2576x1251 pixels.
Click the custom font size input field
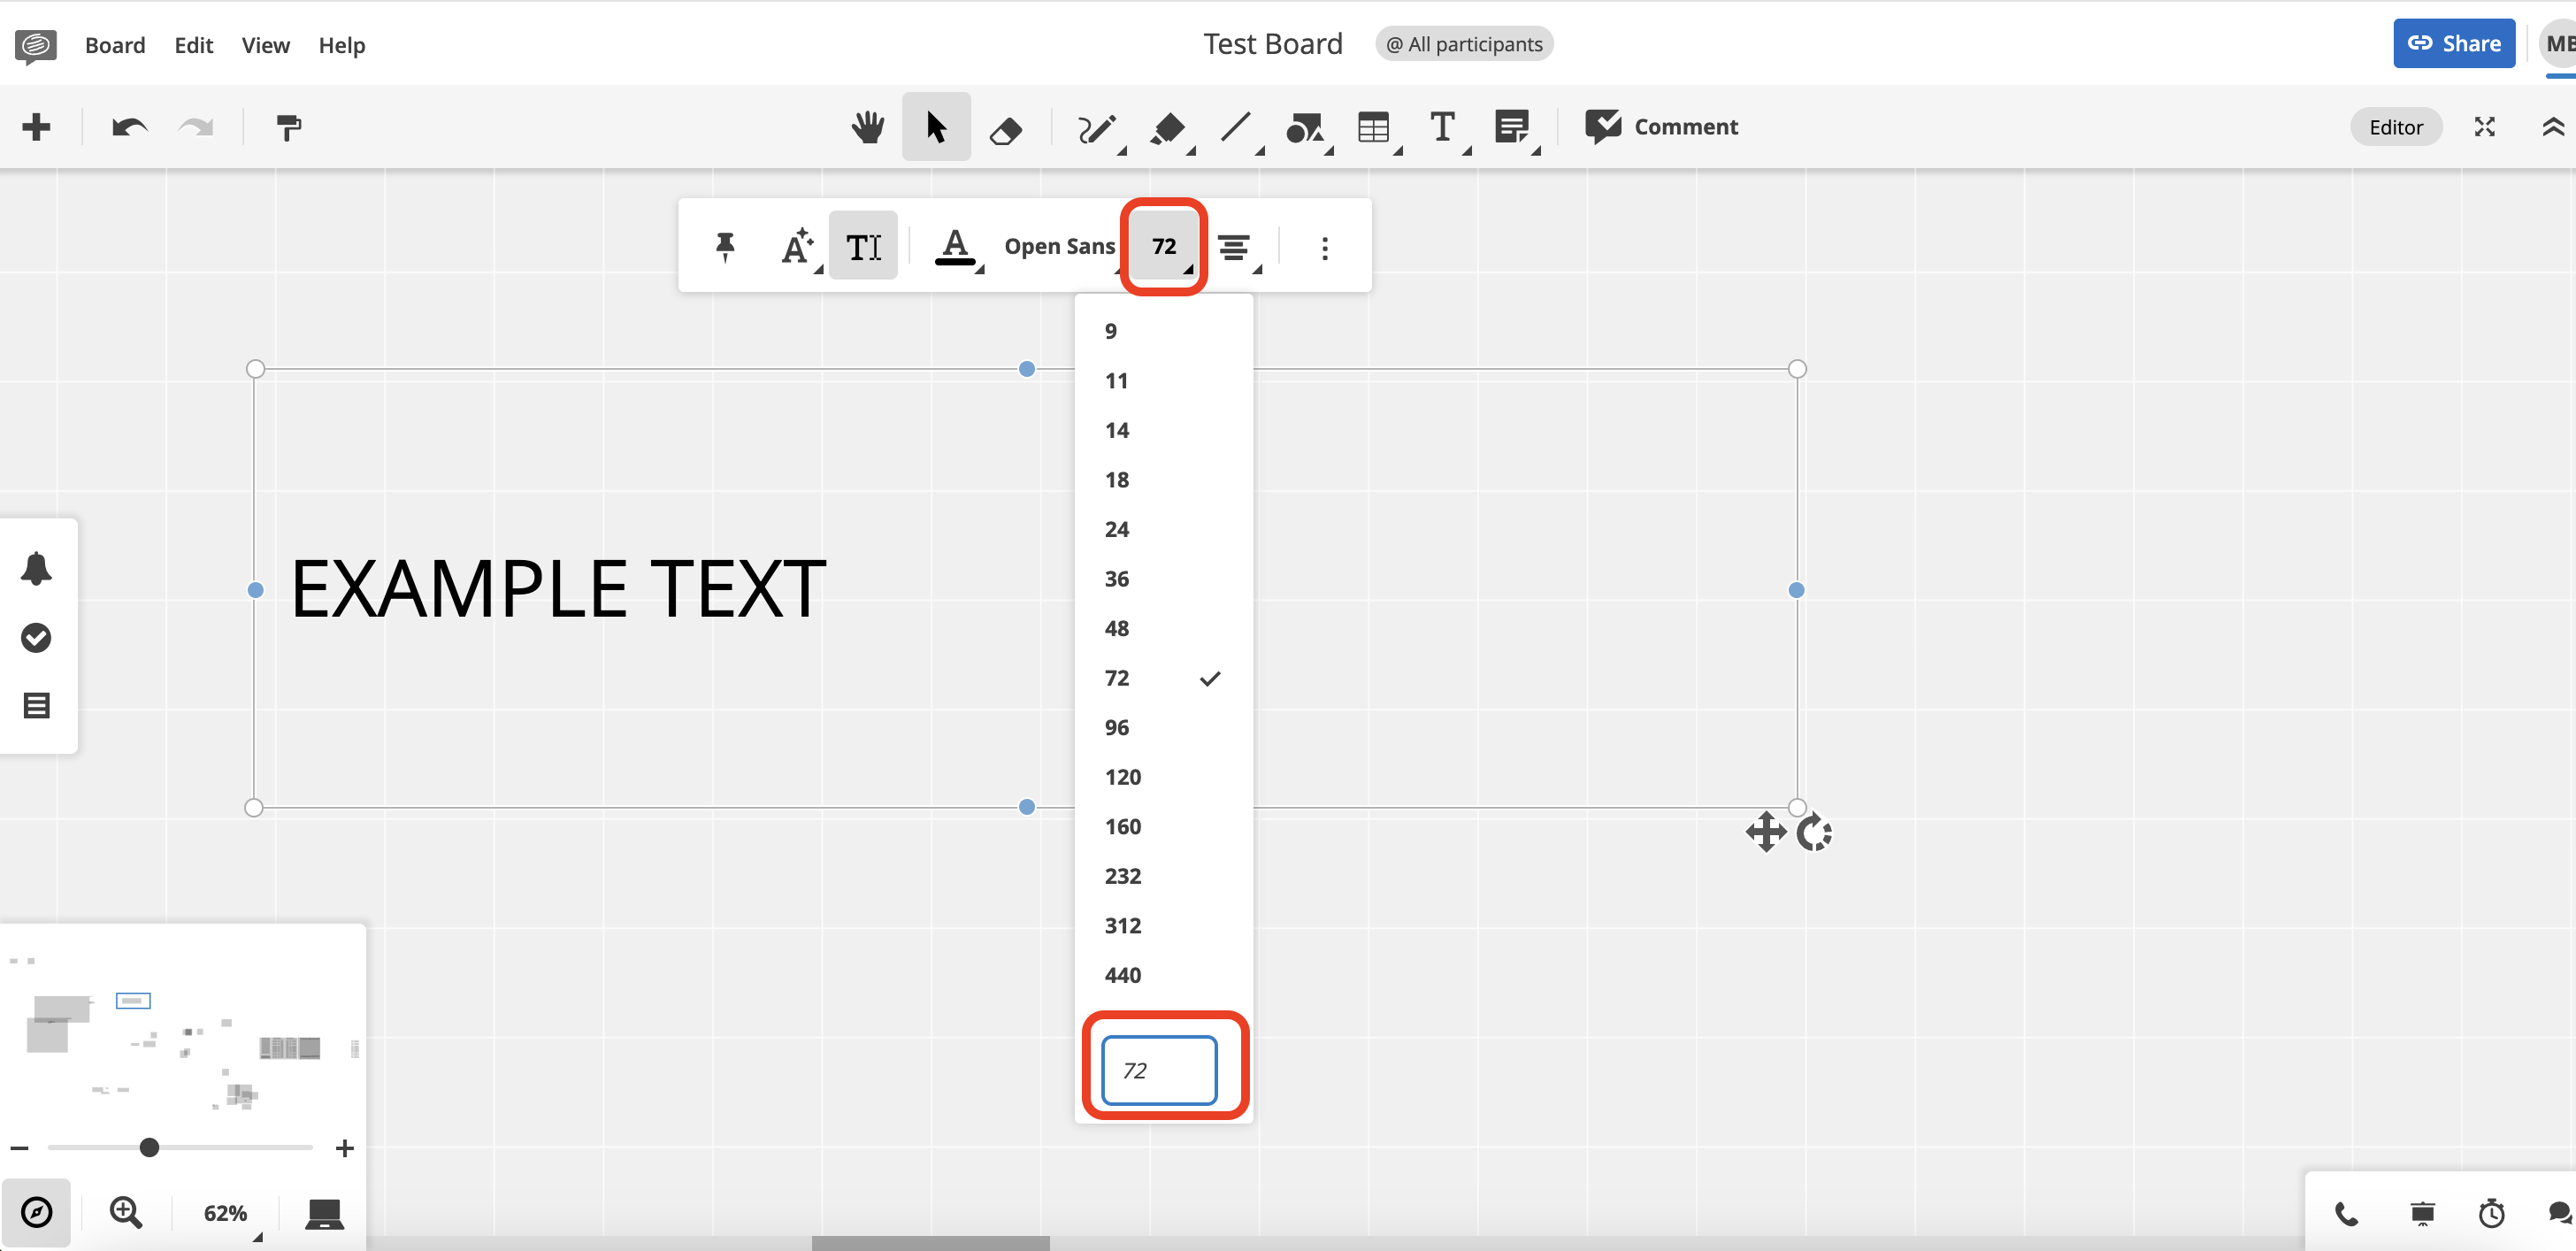(x=1159, y=1070)
